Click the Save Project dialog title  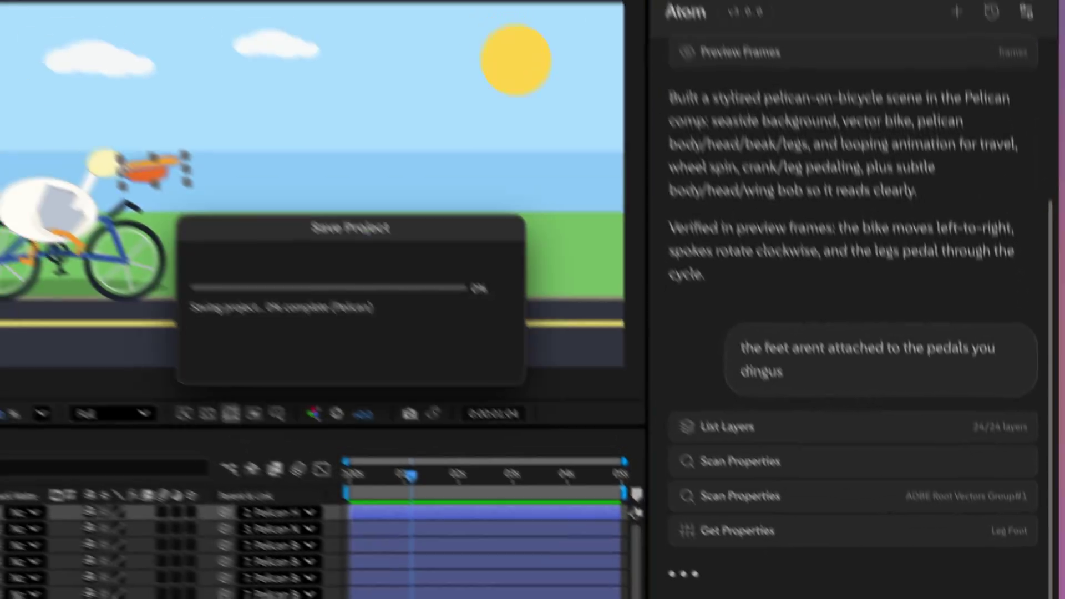(x=351, y=228)
